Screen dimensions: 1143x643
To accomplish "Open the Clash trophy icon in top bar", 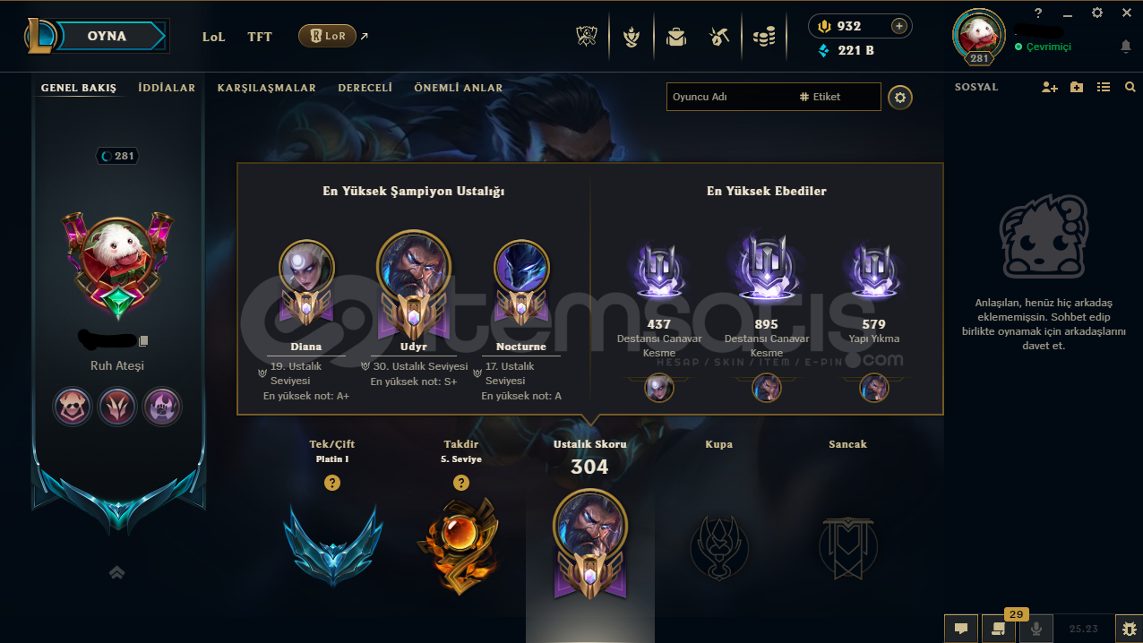I will tap(587, 37).
